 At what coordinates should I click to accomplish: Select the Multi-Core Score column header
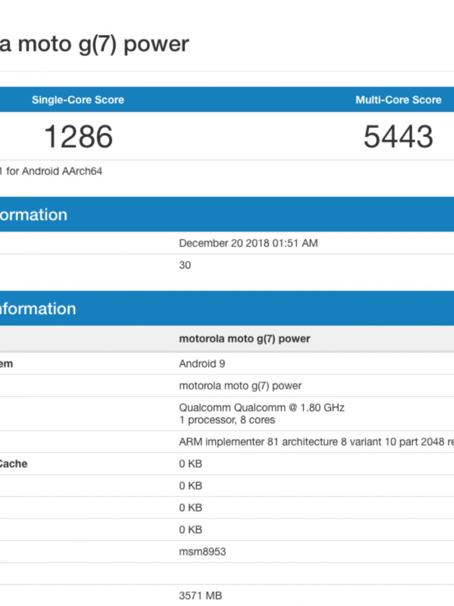[x=398, y=100]
